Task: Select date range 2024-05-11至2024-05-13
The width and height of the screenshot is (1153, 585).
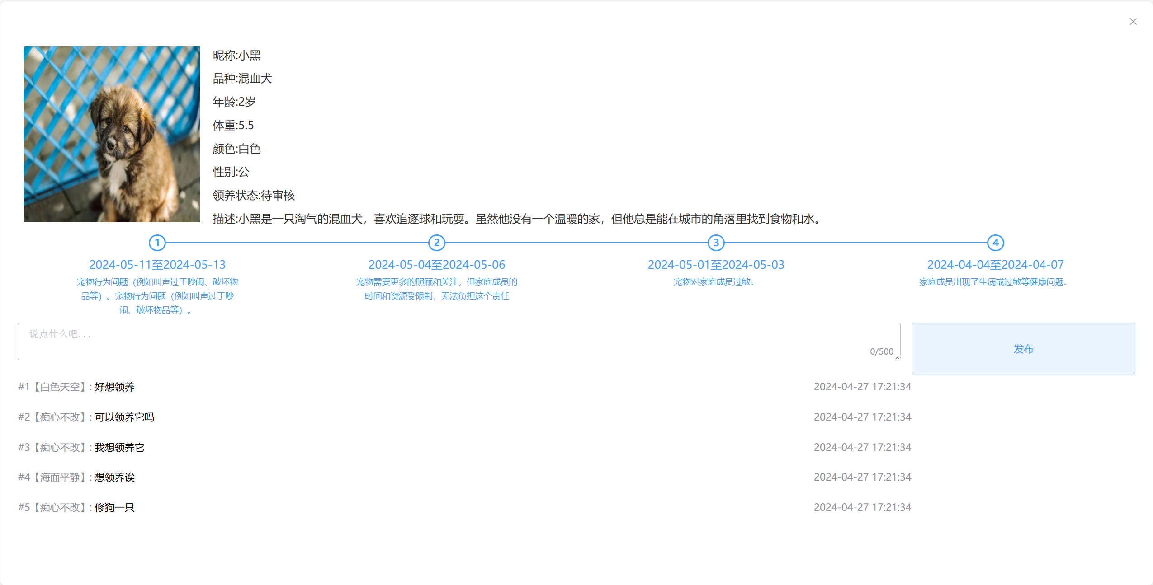Action: [157, 265]
